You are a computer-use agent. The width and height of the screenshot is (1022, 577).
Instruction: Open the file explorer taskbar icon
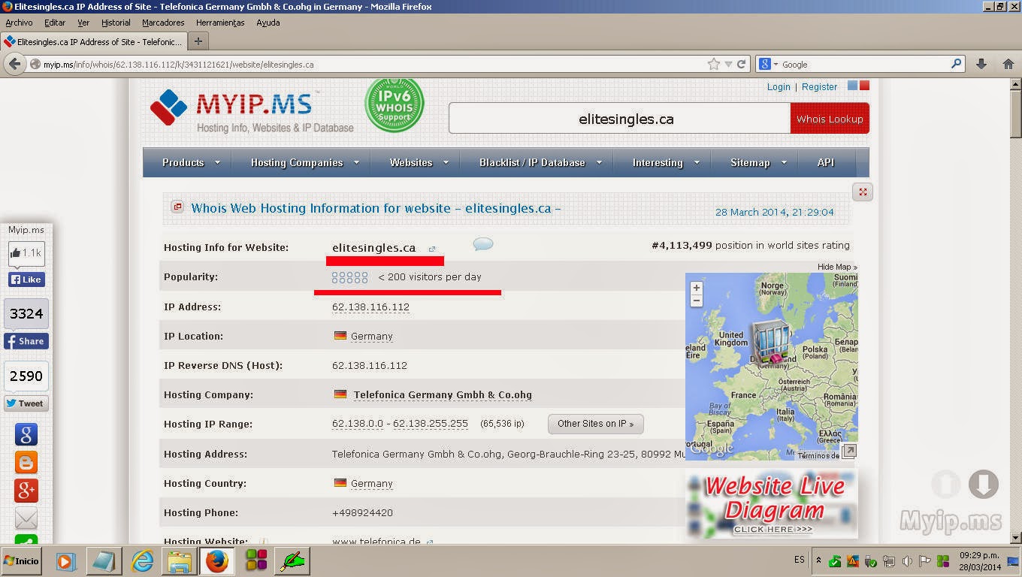point(180,560)
